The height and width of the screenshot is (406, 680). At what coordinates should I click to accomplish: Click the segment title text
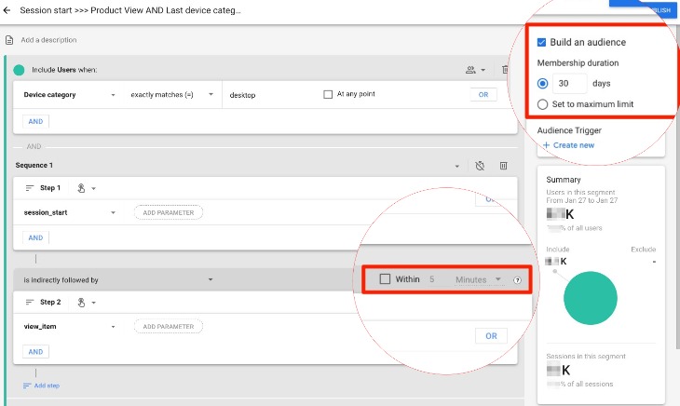130,10
